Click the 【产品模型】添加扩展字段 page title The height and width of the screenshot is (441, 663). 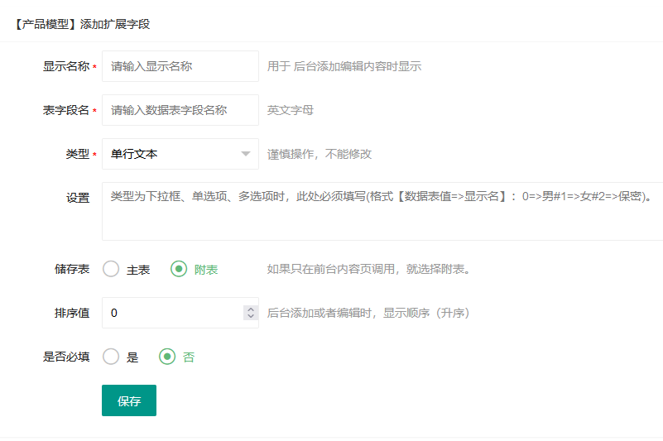point(83,24)
